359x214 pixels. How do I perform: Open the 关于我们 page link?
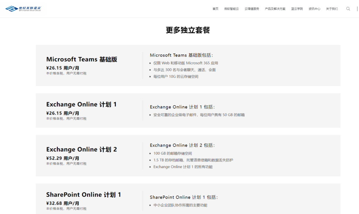click(332, 9)
